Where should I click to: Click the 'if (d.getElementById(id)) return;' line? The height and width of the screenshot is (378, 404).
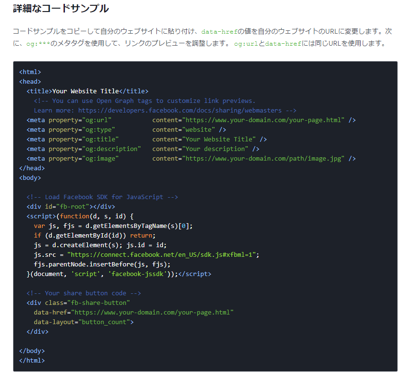tap(95, 236)
